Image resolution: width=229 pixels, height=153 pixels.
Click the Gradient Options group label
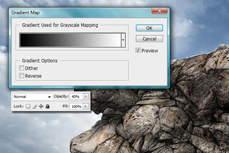coord(40,60)
